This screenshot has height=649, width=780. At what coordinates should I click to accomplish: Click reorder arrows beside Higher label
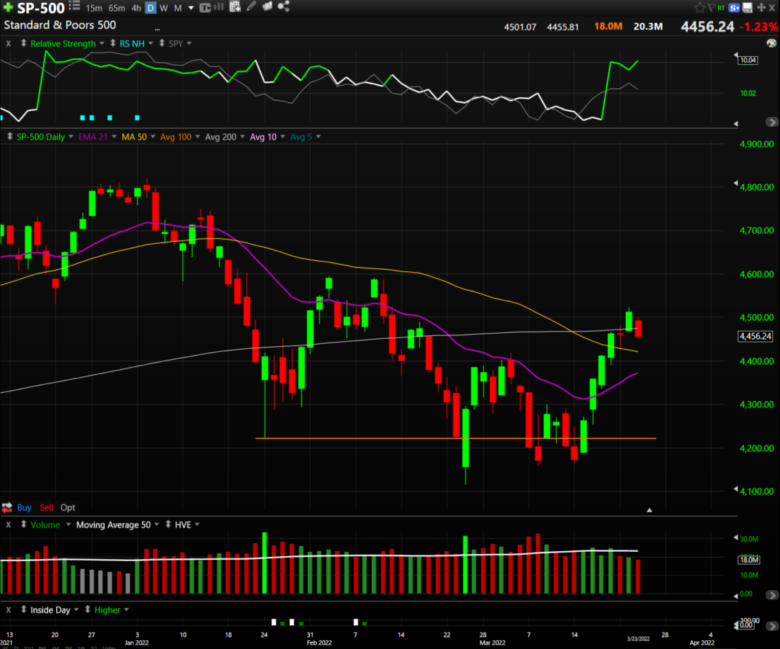(x=88, y=609)
